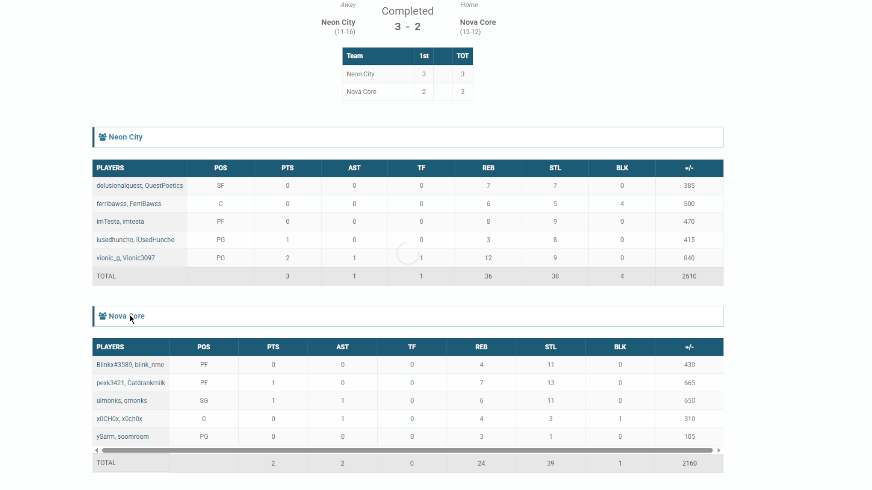Click player ySarm, soomroom

pyautogui.click(x=122, y=436)
